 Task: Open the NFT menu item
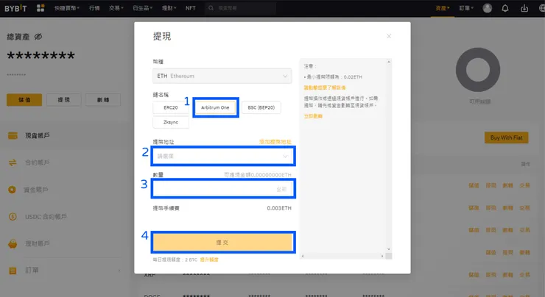pyautogui.click(x=191, y=8)
